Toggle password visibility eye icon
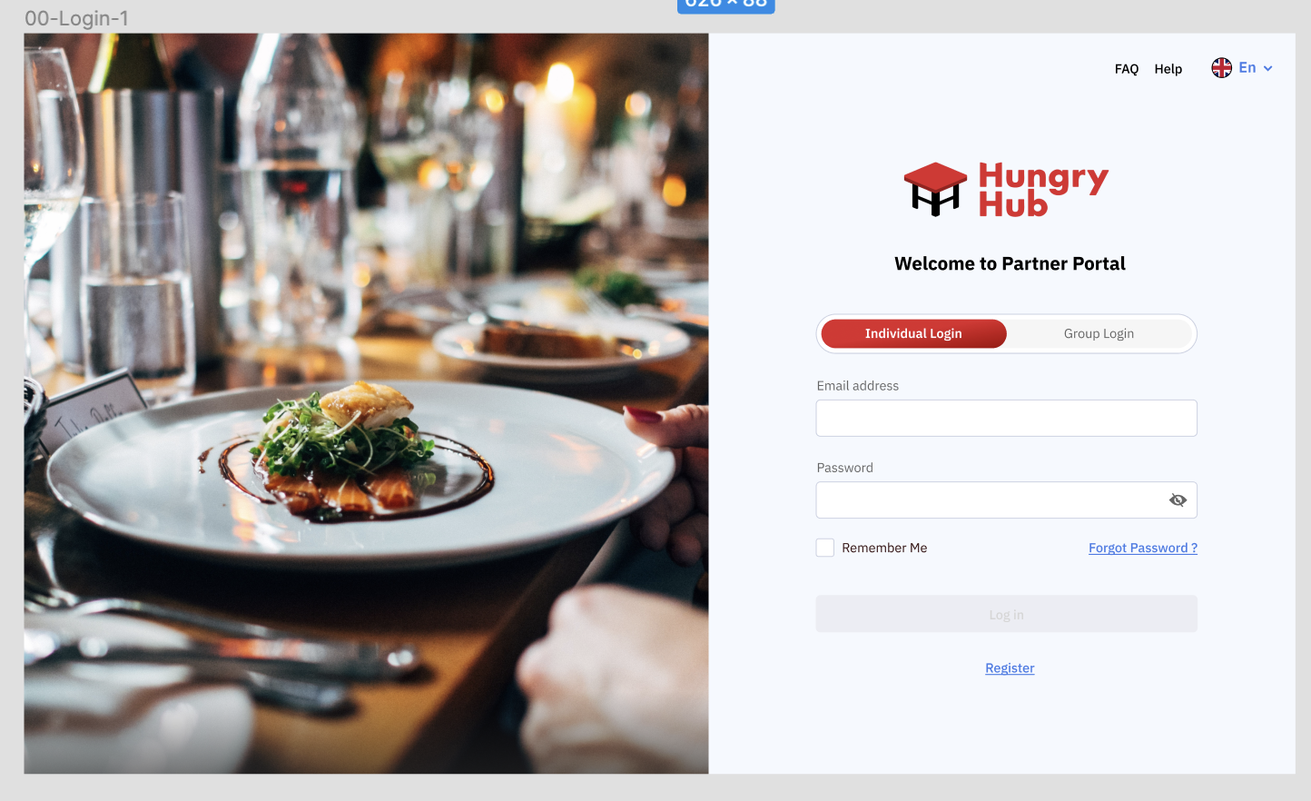 coord(1178,500)
